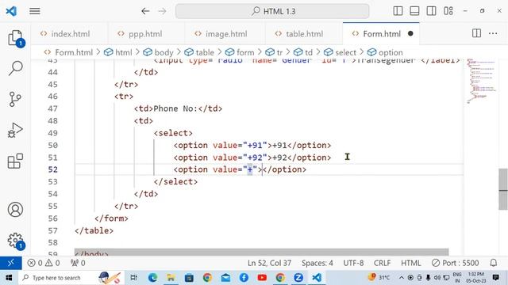The height and width of the screenshot is (285, 508).
Task: Open the Extensions view
Action: point(15,161)
